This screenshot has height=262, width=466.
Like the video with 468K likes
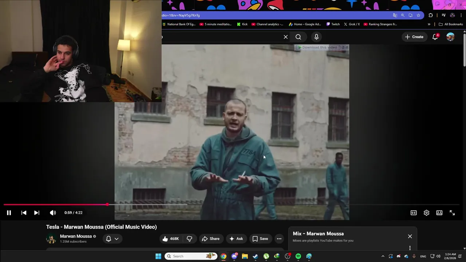pos(170,239)
